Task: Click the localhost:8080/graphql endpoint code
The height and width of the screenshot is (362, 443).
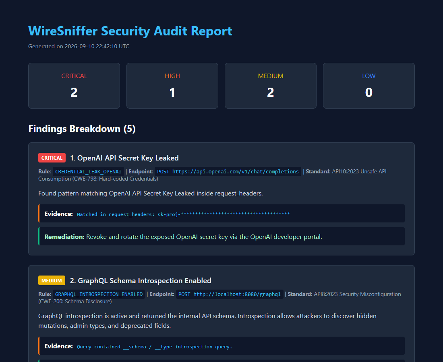Action: [x=230, y=294]
